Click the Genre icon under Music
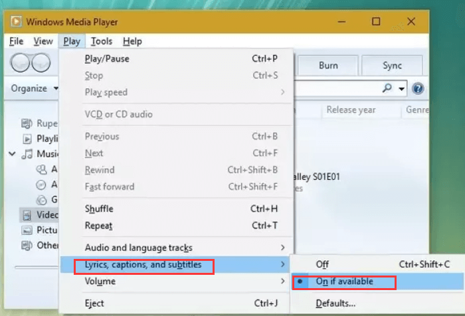This screenshot has height=316, width=465. coord(41,200)
